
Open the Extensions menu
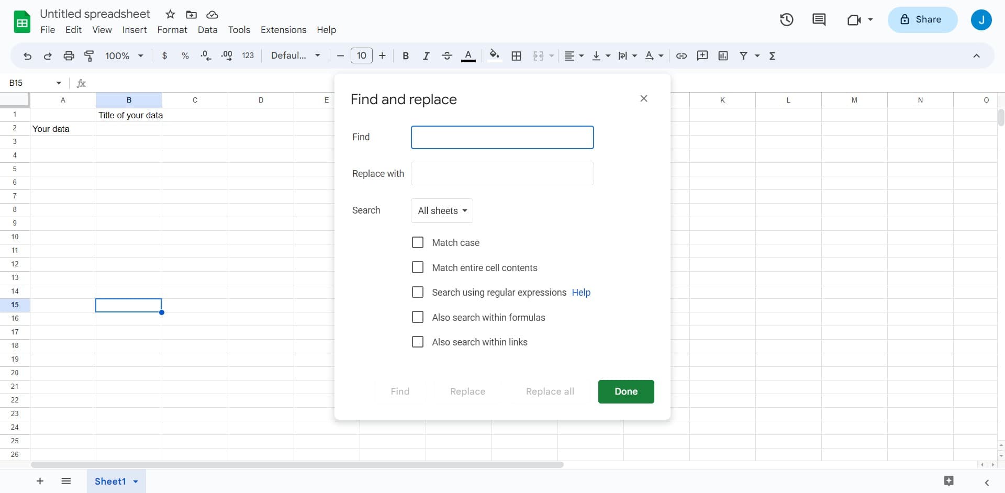(283, 30)
